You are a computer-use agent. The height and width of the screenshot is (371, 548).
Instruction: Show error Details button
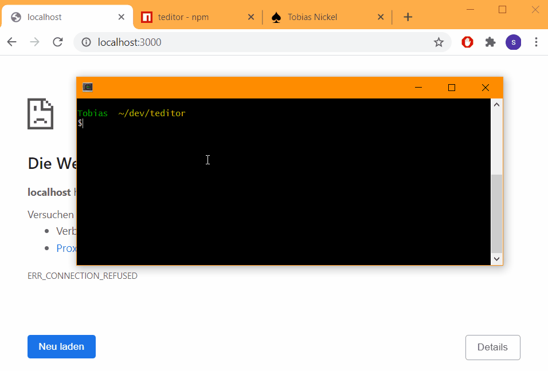(x=492, y=347)
